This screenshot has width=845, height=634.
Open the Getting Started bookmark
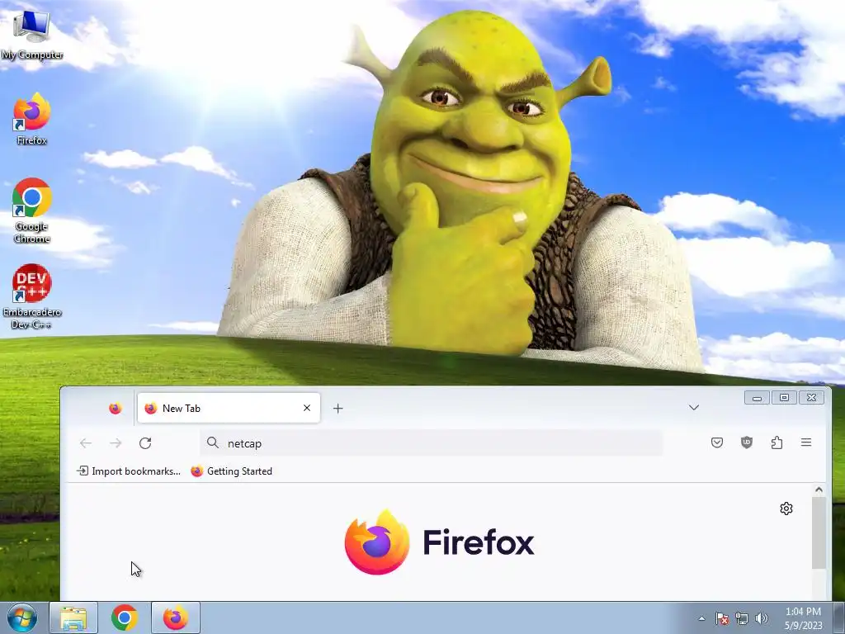pyautogui.click(x=232, y=471)
